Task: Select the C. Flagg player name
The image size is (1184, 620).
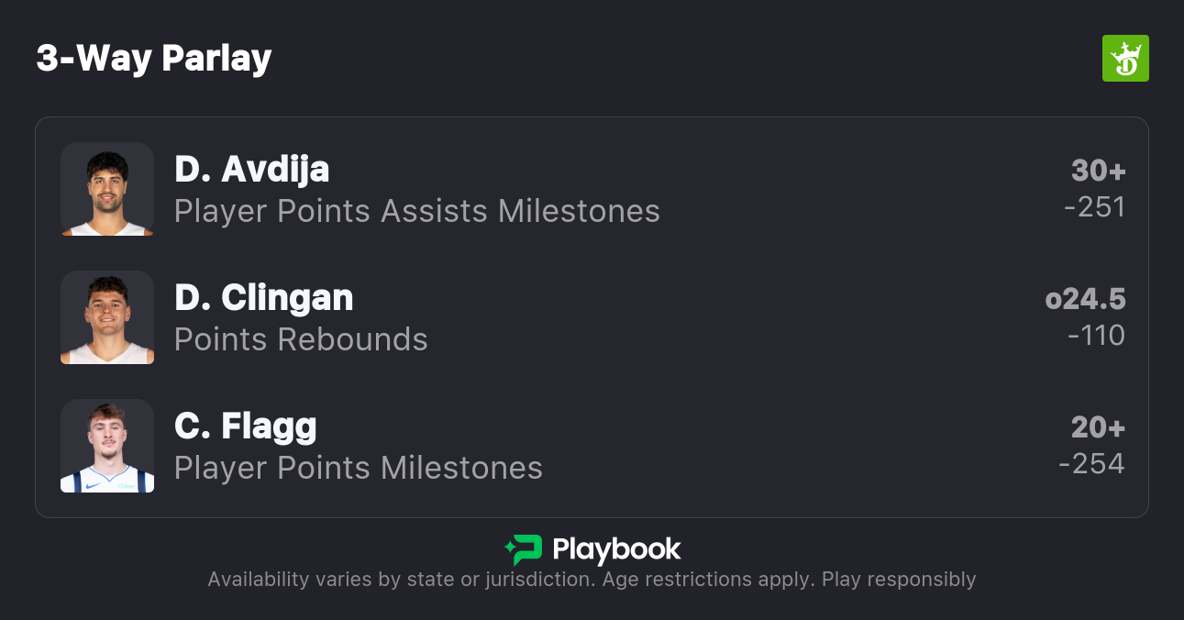Action: click(x=245, y=426)
